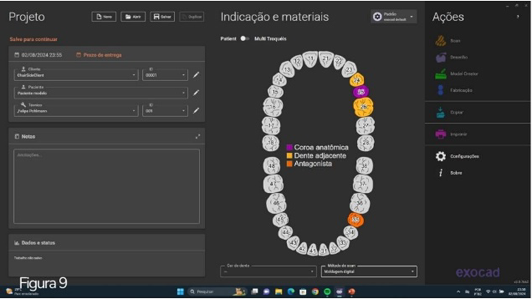Select purple tooth 25 on the chart
This screenshot has width=532, height=299.
(x=361, y=92)
